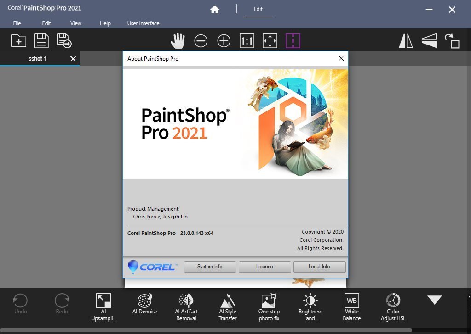
Task: Mirror the image with the flip icon
Action: point(405,41)
